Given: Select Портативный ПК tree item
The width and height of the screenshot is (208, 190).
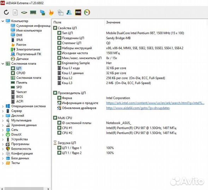Looking at the screenshot, I should tap(26, 54).
